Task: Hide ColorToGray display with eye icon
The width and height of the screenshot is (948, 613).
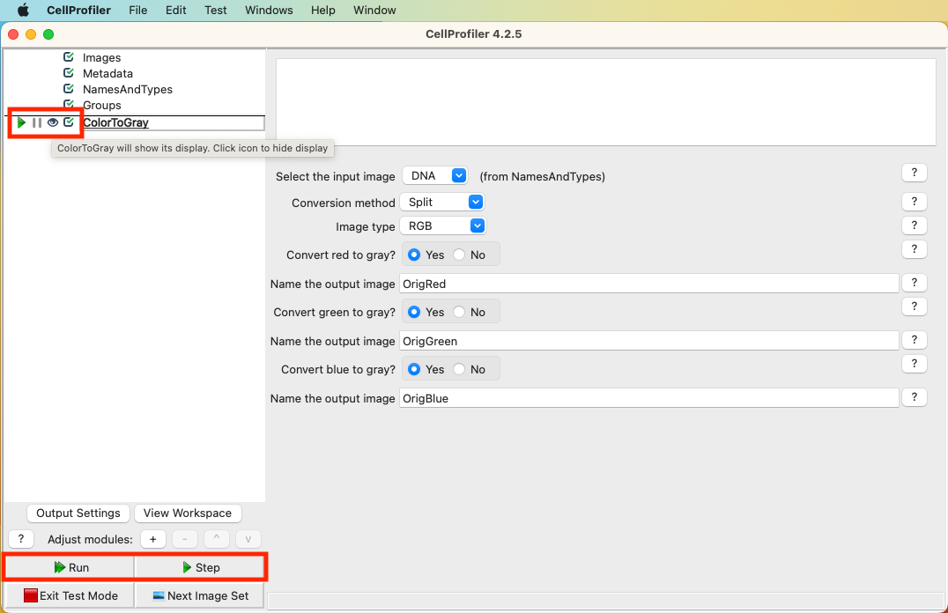Action: [x=53, y=122]
